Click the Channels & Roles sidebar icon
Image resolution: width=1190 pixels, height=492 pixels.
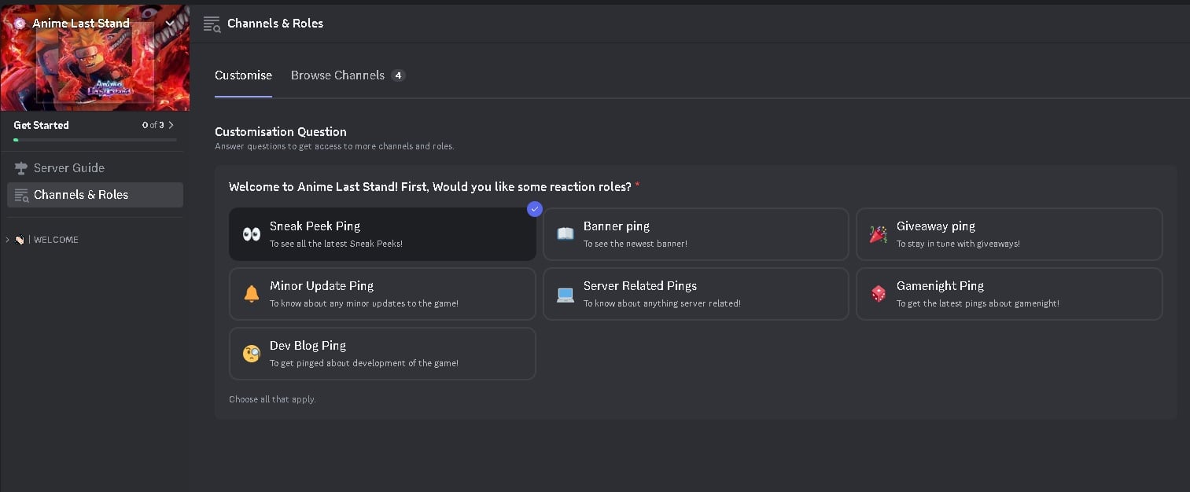(x=21, y=195)
